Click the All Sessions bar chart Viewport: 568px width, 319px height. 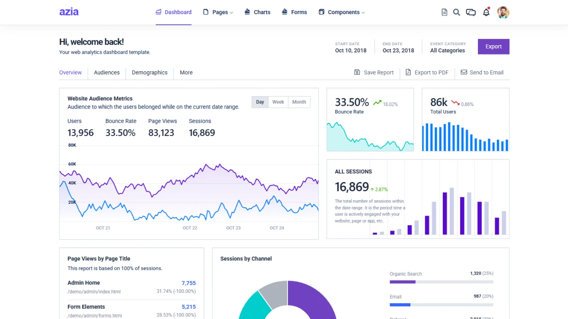(x=439, y=211)
